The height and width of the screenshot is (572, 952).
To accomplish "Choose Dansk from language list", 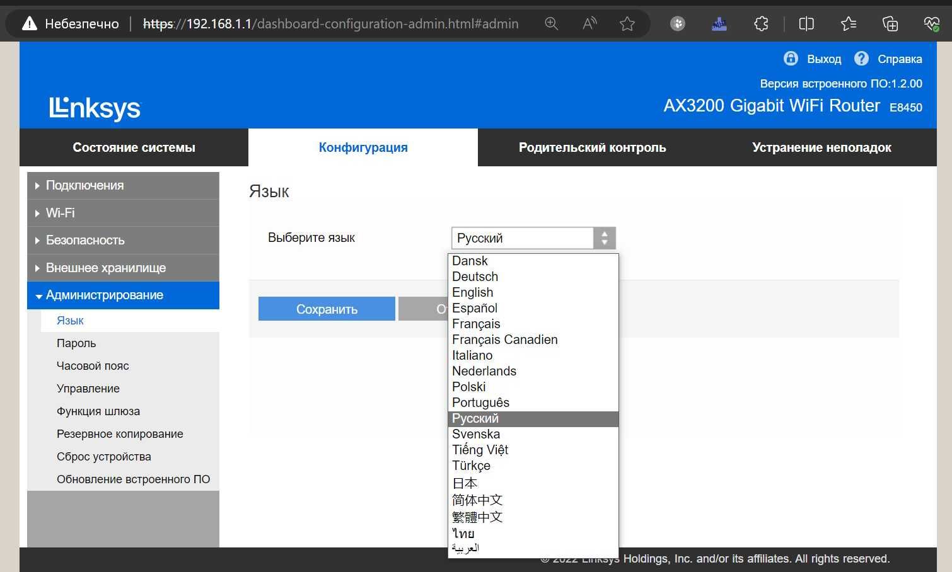I will coord(533,261).
